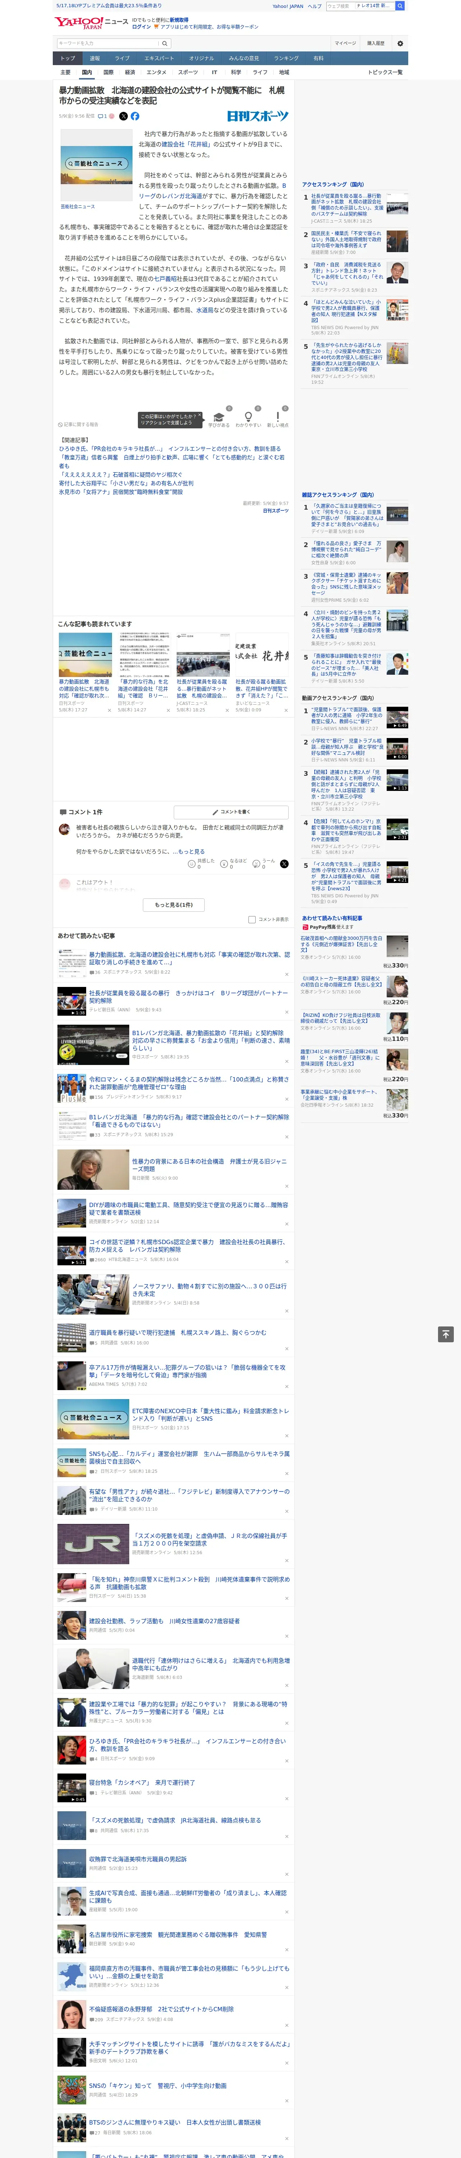The width and height of the screenshot is (461, 2158).
Task: Click the わかりやすい lightbulb reaction
Action: [248, 418]
